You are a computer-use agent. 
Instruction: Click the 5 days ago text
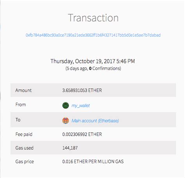76,68
